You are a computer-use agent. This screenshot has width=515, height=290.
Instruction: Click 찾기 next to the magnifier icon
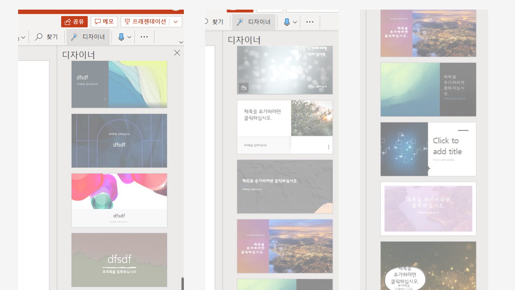tap(47, 37)
